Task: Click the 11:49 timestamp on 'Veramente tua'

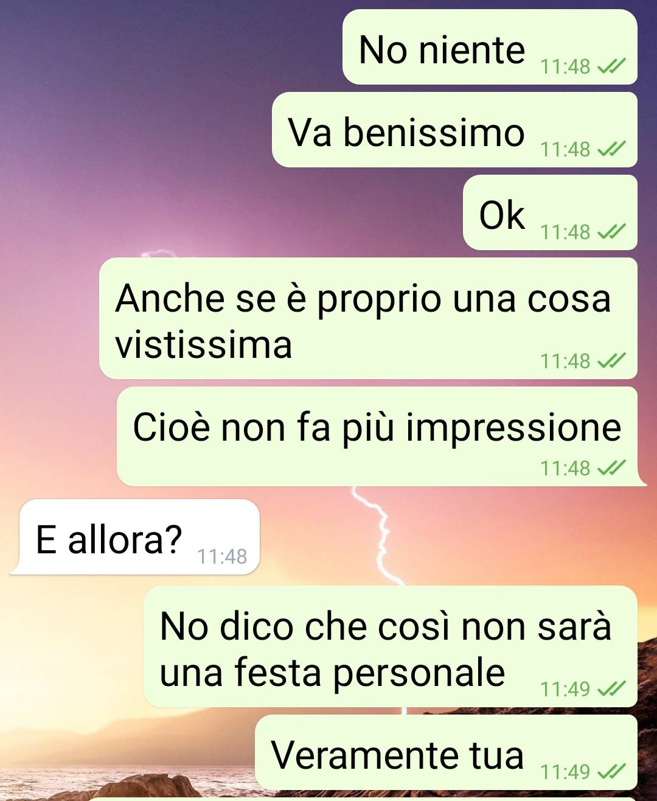Action: [x=565, y=772]
